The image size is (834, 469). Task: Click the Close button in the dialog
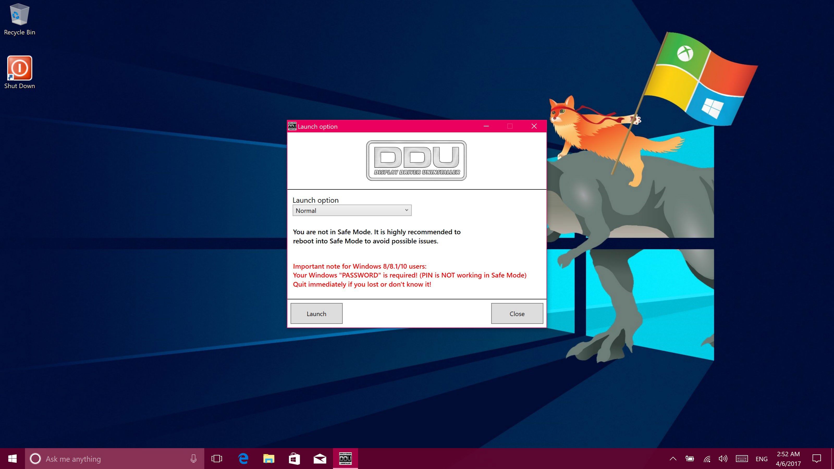pos(517,313)
